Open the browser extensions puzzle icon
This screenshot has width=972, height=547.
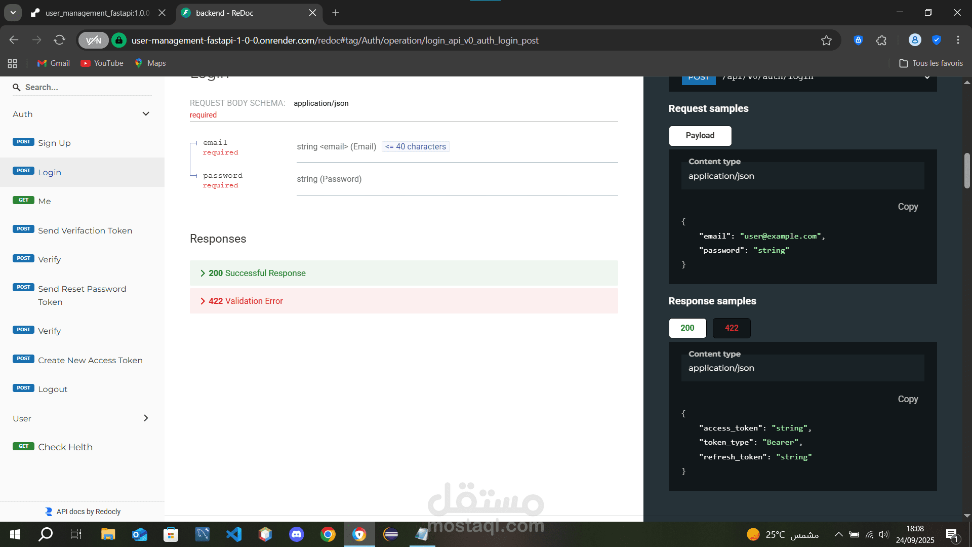coord(881,41)
